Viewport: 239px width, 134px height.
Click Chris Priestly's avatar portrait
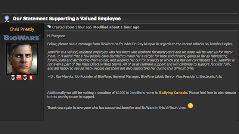(22, 58)
